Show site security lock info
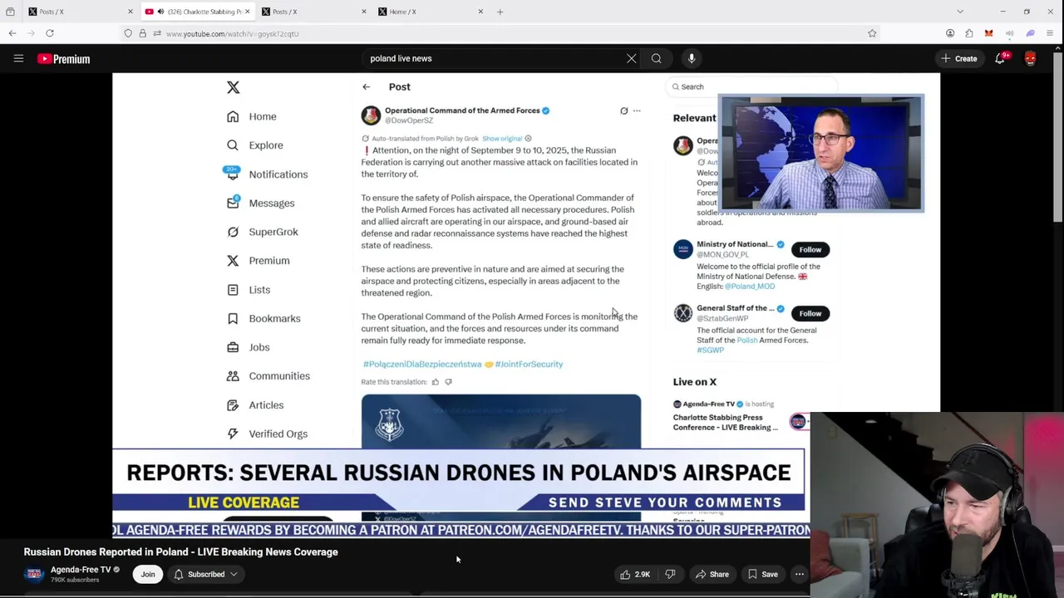1064x598 pixels. point(142,33)
